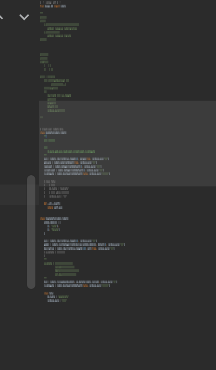Click the import line at the very top

tap(53, 6)
